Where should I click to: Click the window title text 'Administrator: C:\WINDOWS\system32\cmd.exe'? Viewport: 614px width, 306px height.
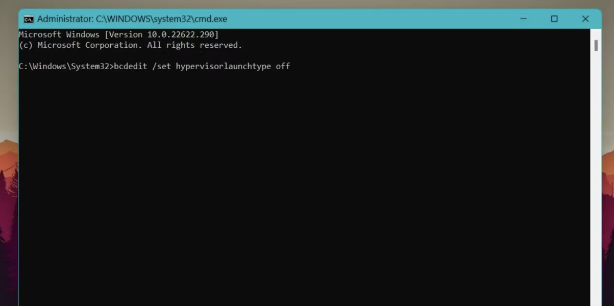(132, 19)
